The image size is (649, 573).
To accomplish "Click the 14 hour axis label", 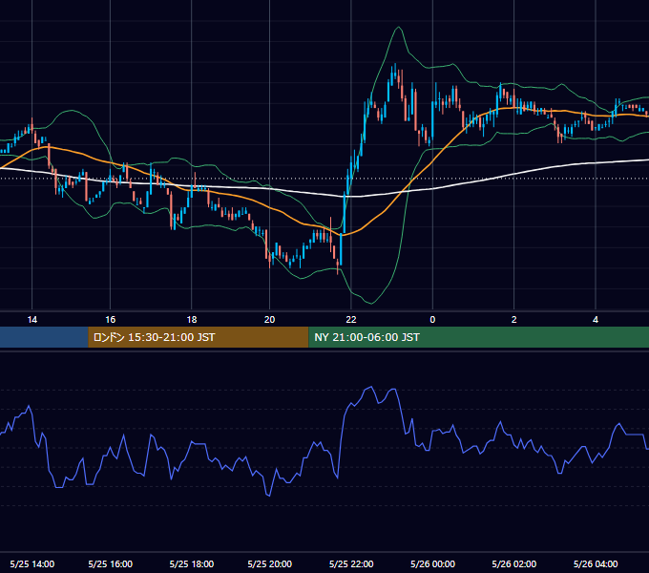I will click(31, 320).
